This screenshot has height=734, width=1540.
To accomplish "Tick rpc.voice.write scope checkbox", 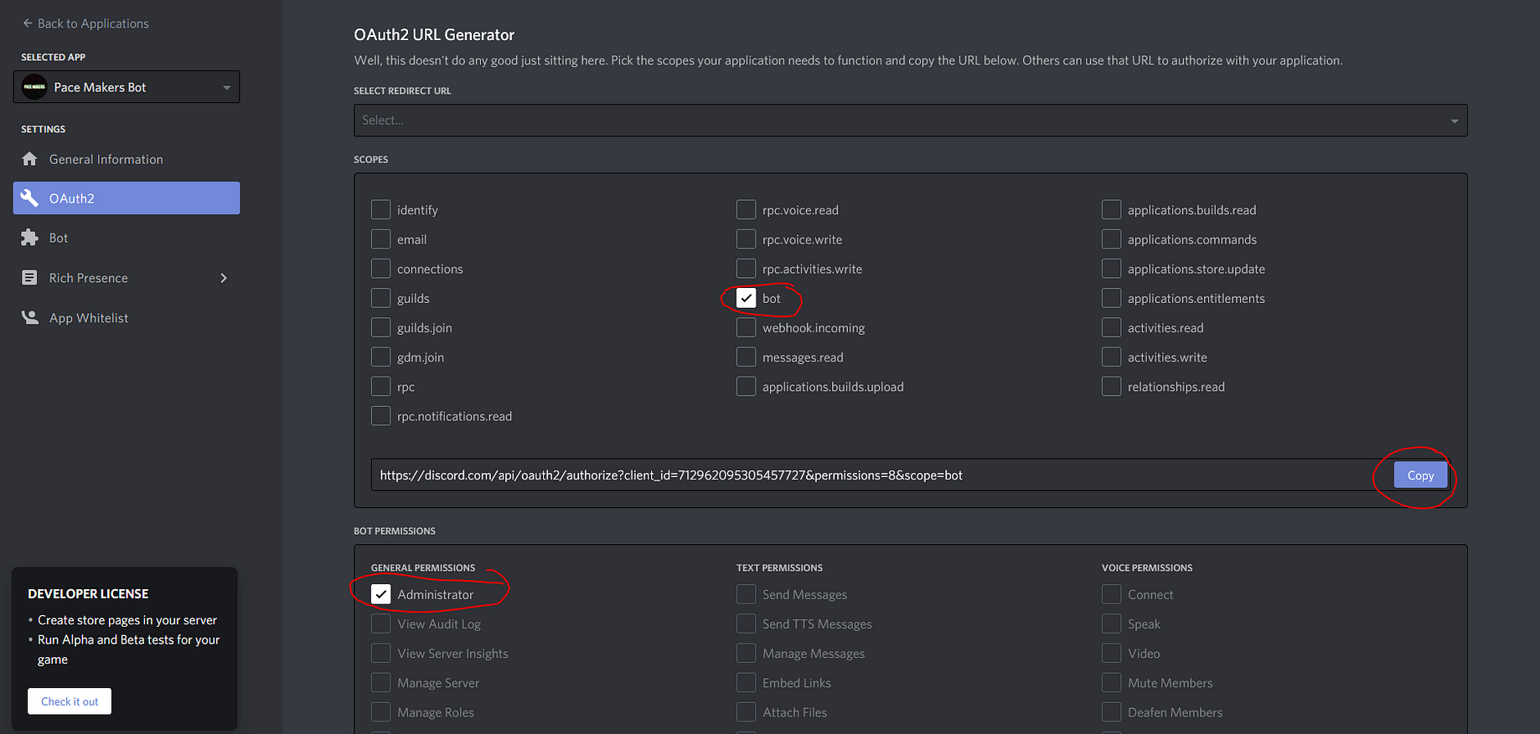I will pyautogui.click(x=747, y=239).
